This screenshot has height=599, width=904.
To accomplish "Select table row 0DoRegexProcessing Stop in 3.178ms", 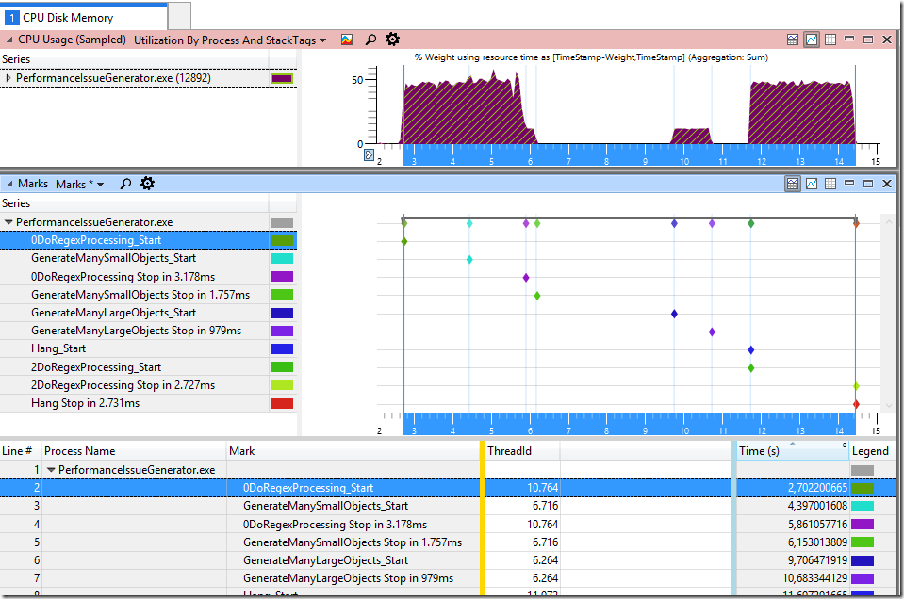I will 446,524.
